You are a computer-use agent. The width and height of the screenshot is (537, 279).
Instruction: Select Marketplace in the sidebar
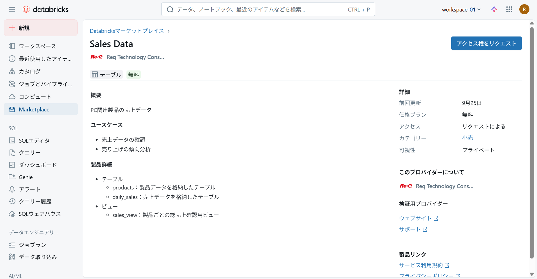[x=41, y=109]
